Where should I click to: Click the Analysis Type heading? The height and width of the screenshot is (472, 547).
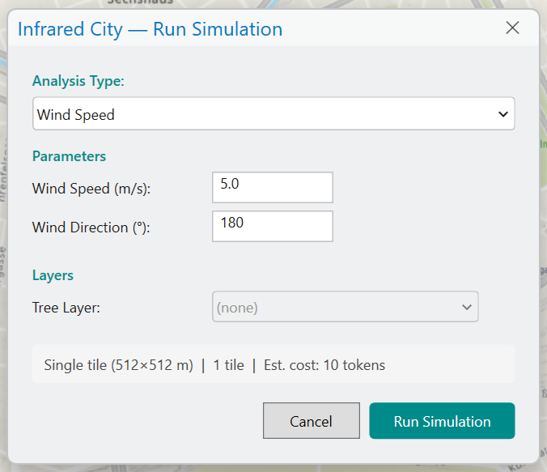[x=78, y=81]
